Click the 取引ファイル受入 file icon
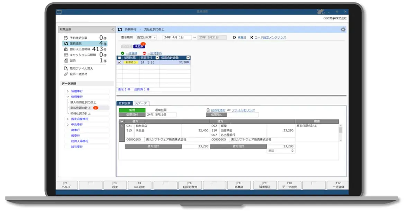The width and height of the screenshot is (405, 212). point(66,69)
